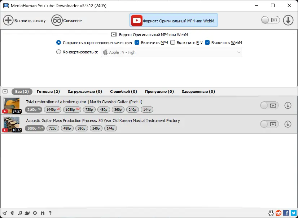Screen dimensions: 298x218
Task: Select 1080p HD for Total restoration video
Action: (72, 110)
